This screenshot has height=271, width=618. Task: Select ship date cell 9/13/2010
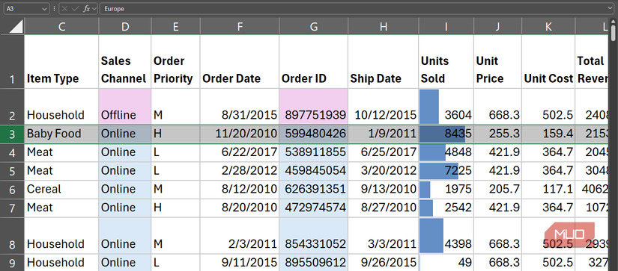[384, 190]
